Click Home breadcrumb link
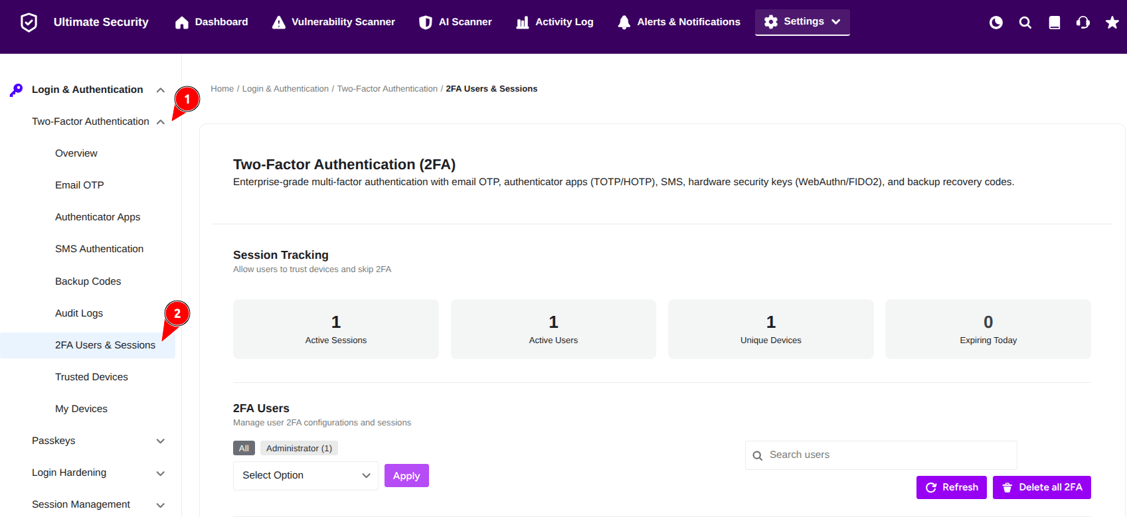 [222, 89]
